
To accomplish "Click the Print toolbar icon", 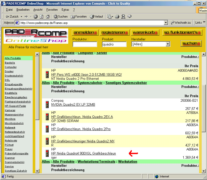I will (117, 17).
